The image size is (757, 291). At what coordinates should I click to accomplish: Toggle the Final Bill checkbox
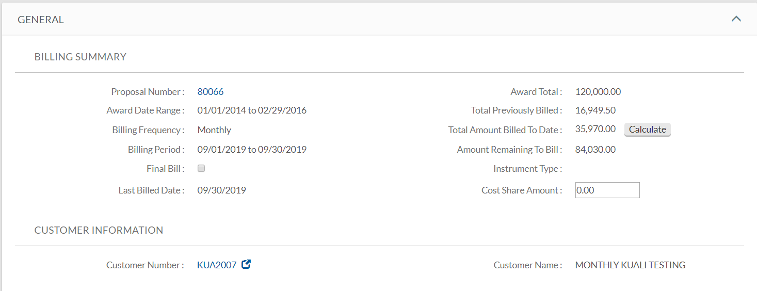tap(201, 168)
